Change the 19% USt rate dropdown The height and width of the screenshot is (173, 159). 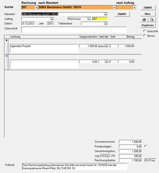tap(108, 156)
